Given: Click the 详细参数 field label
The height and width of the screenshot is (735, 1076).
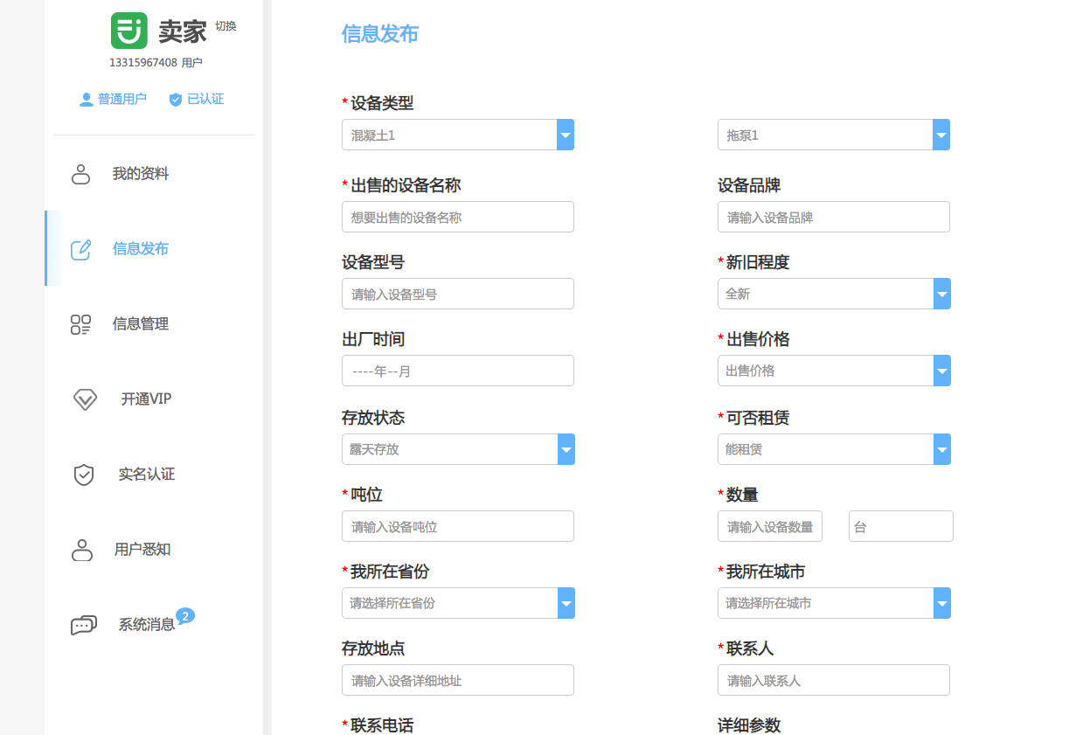Looking at the screenshot, I should [749, 725].
